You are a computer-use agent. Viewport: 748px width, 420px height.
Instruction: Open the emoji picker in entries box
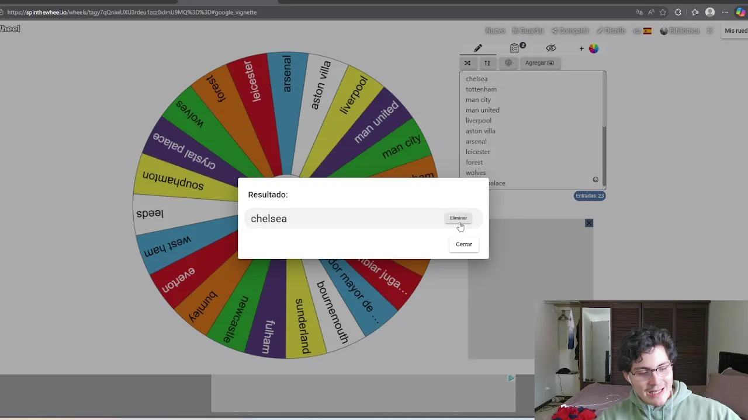(595, 180)
